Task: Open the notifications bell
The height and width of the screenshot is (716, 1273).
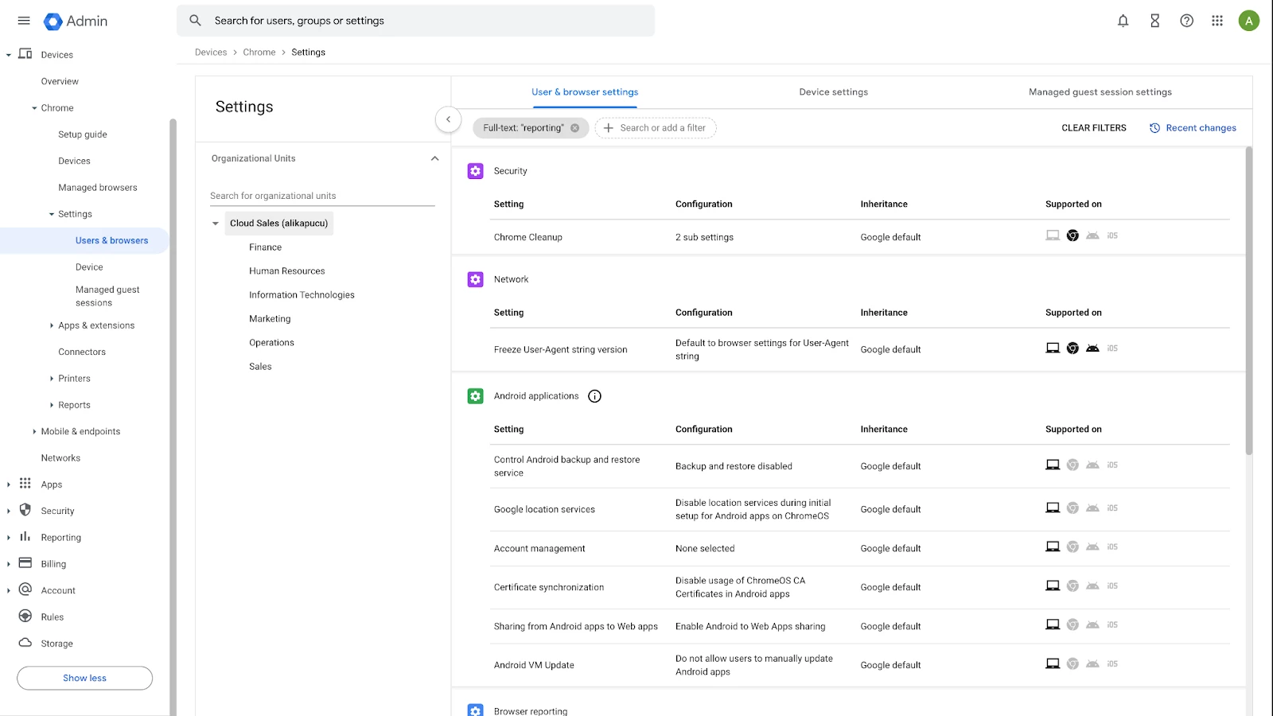Action: (1123, 21)
